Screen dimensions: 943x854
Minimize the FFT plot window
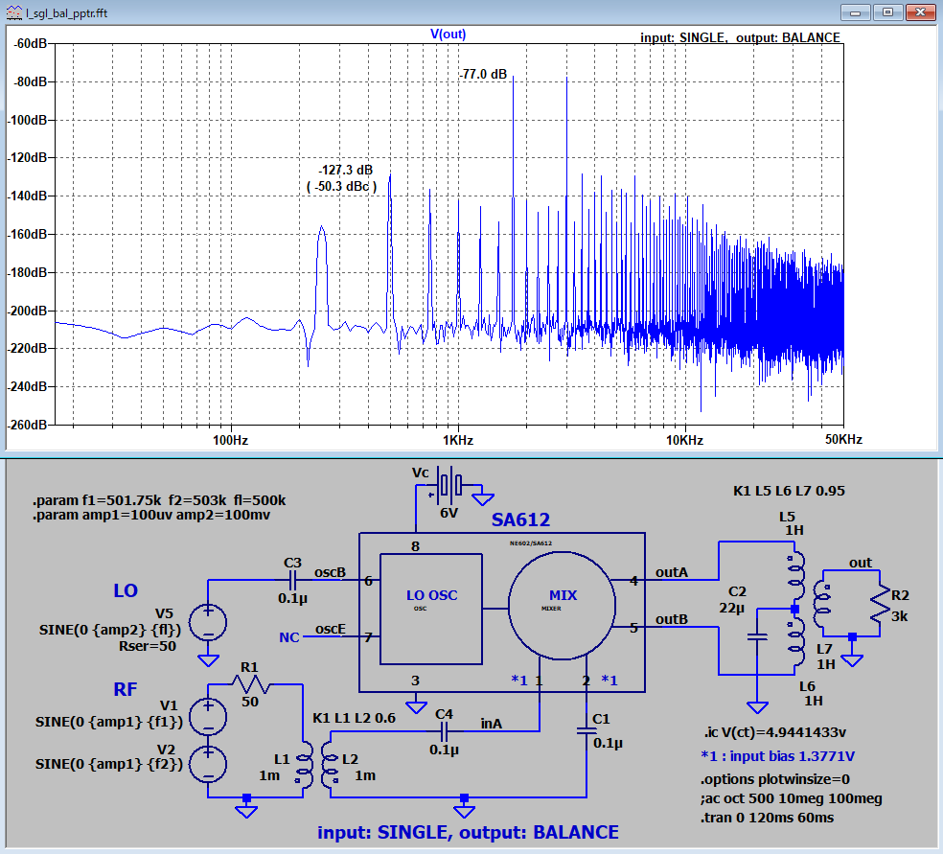(855, 12)
